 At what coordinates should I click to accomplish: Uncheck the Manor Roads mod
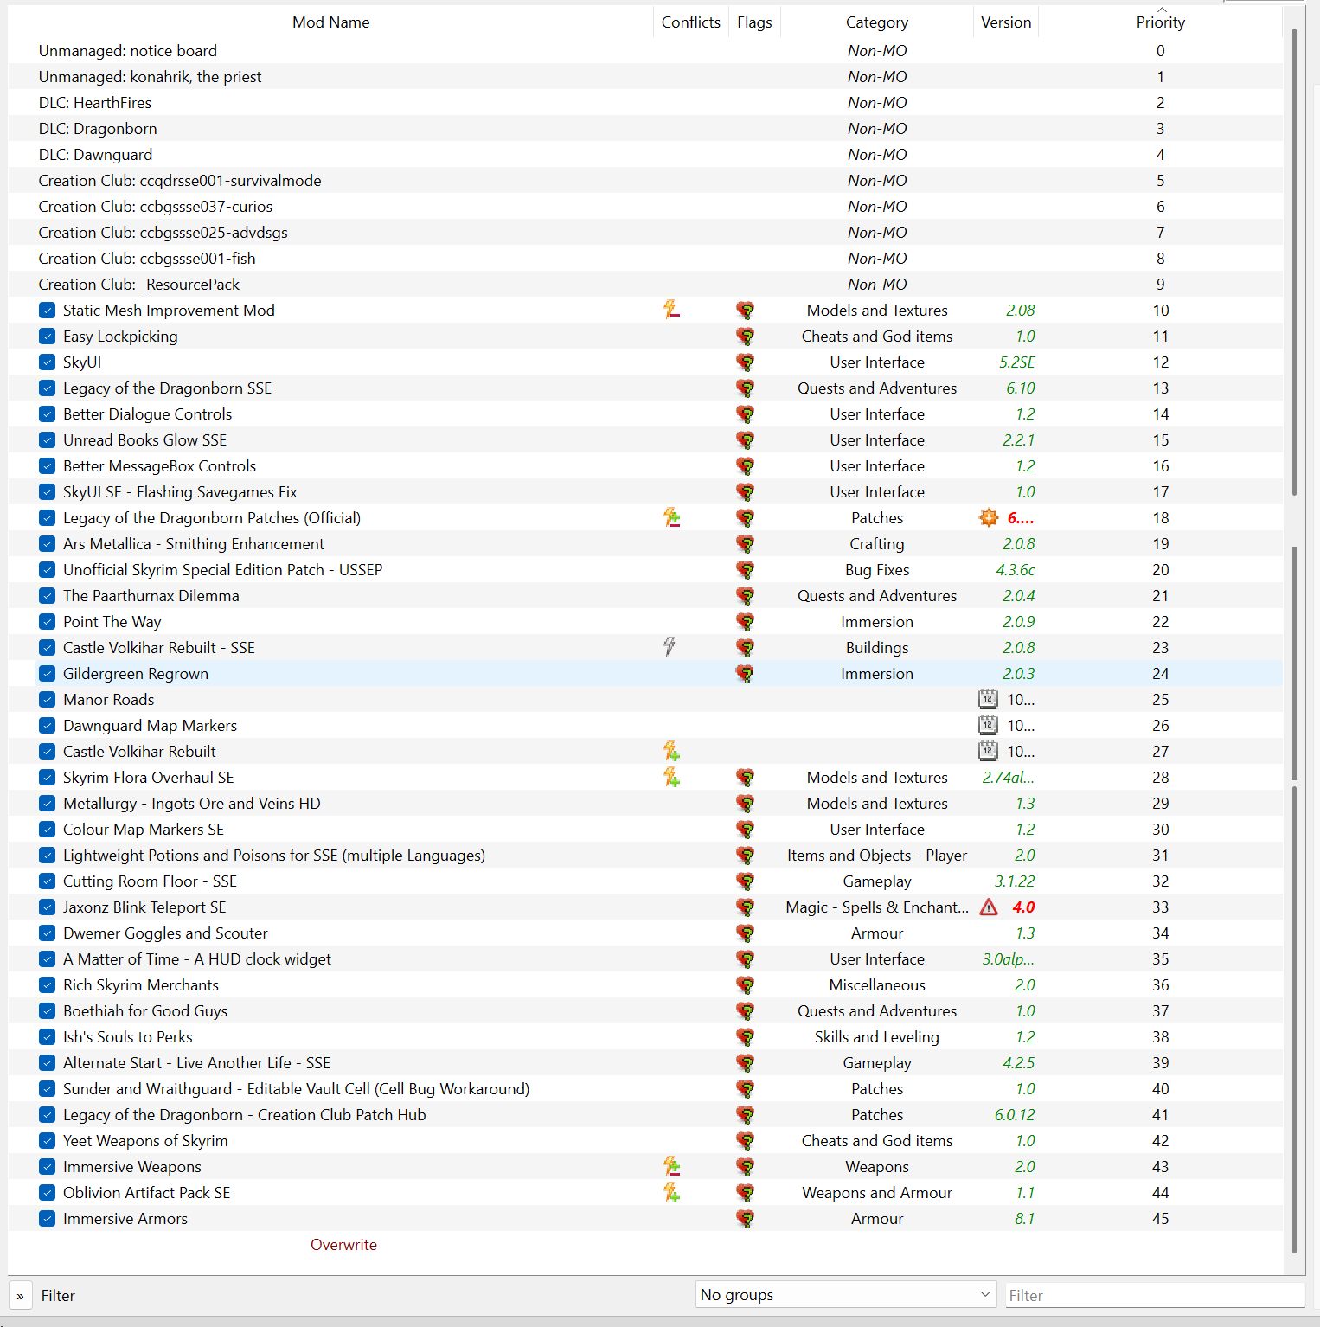coord(48,699)
